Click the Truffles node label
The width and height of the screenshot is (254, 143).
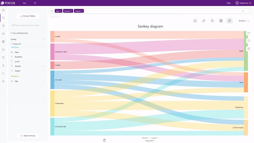click(x=58, y=65)
